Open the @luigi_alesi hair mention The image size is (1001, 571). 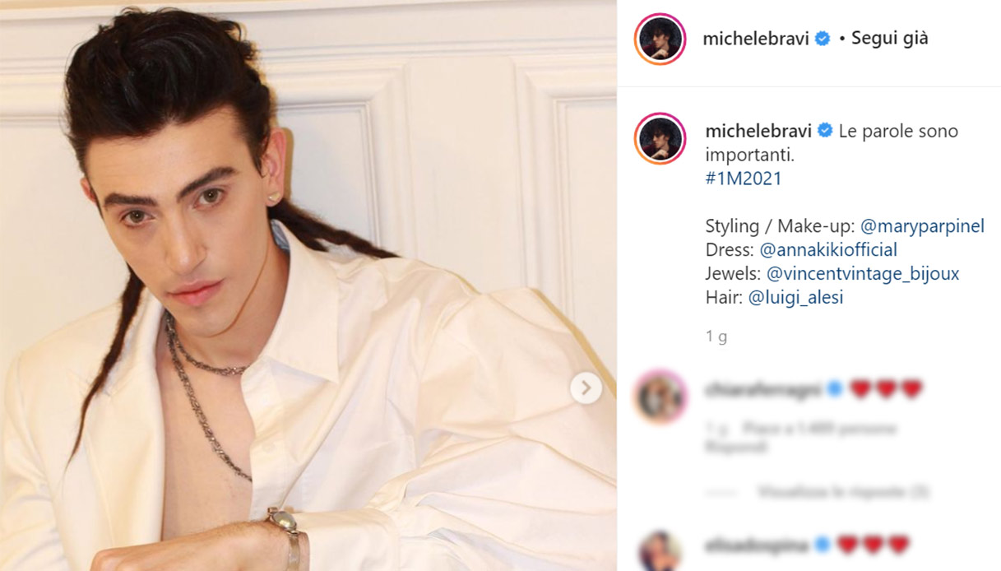tap(795, 297)
